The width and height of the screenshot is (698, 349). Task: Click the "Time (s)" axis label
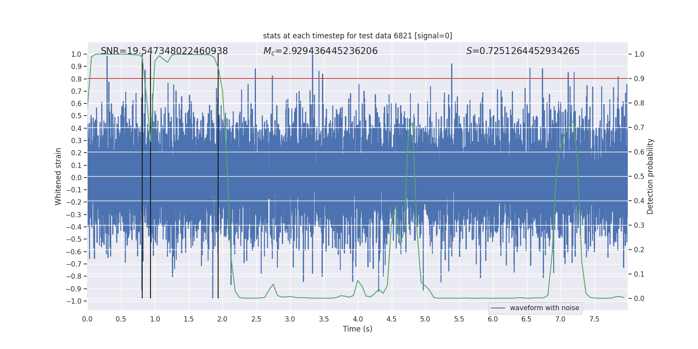click(x=358, y=329)
